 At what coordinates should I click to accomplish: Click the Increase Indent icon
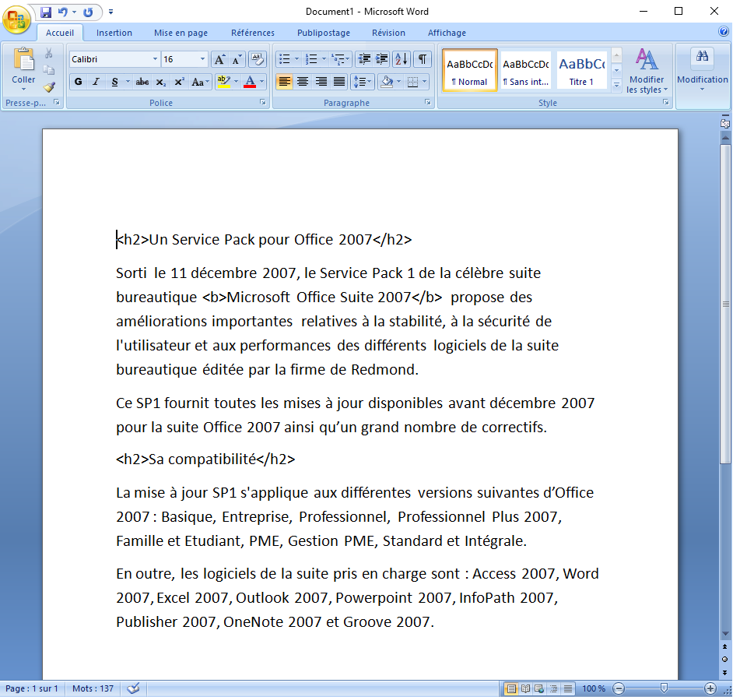point(381,59)
